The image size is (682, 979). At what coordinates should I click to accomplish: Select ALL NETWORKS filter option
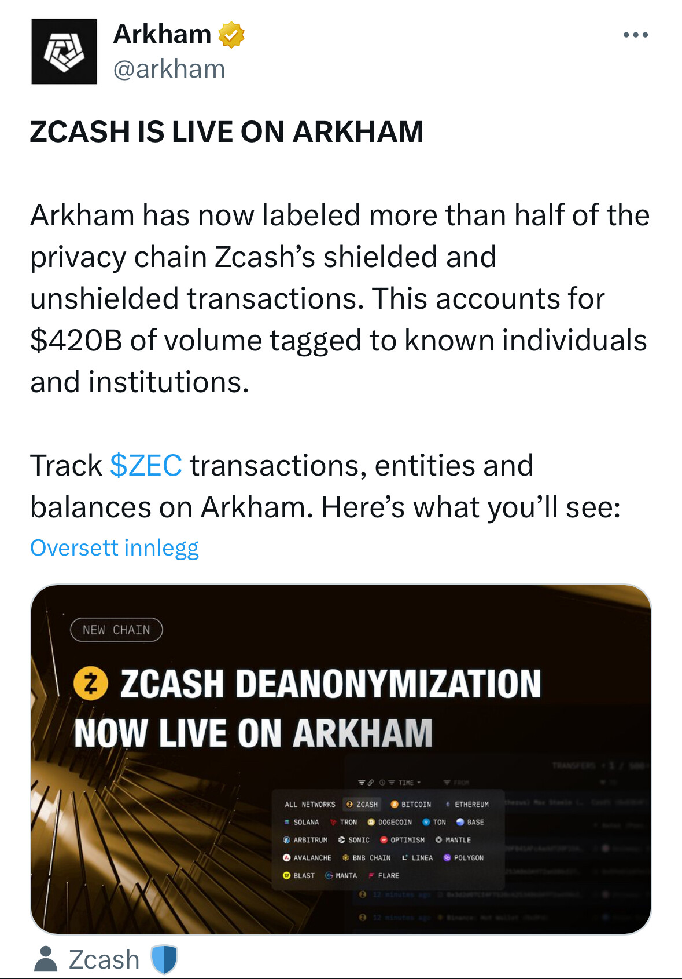tap(310, 805)
